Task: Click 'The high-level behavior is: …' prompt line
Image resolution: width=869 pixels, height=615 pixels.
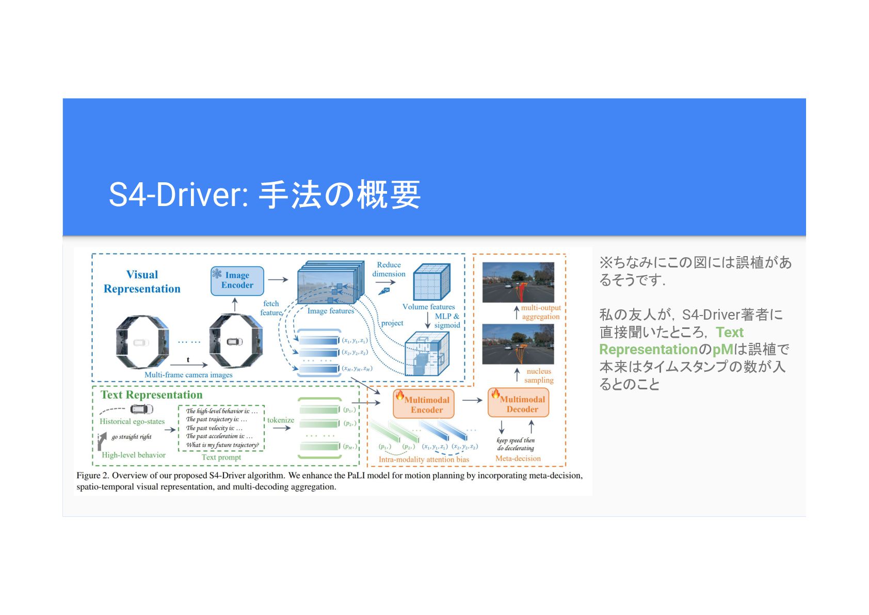Action: point(221,411)
